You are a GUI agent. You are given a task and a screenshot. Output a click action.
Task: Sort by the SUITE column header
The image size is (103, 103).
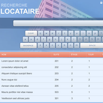61,55
